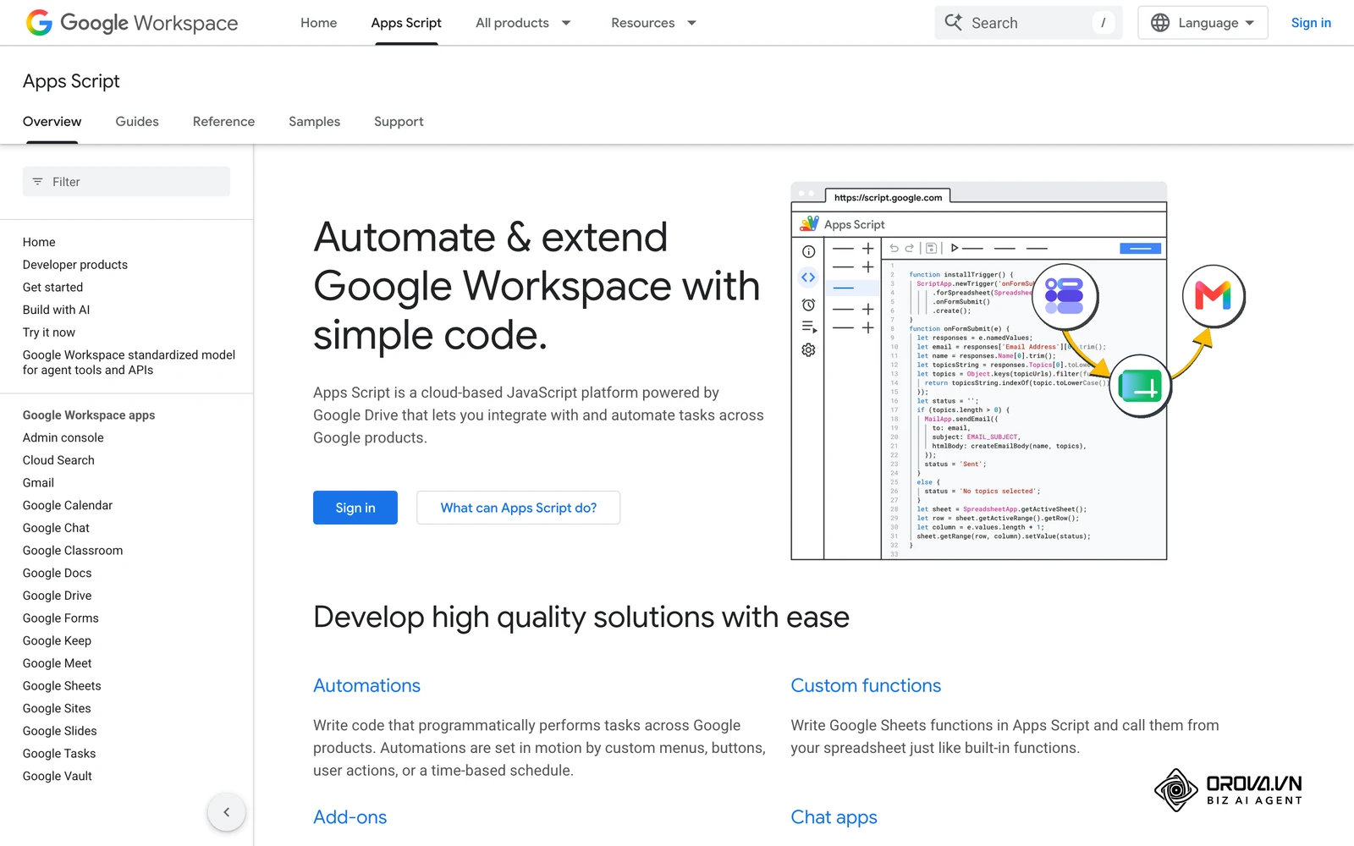Expand the Resources dropdown menu

pos(653,23)
